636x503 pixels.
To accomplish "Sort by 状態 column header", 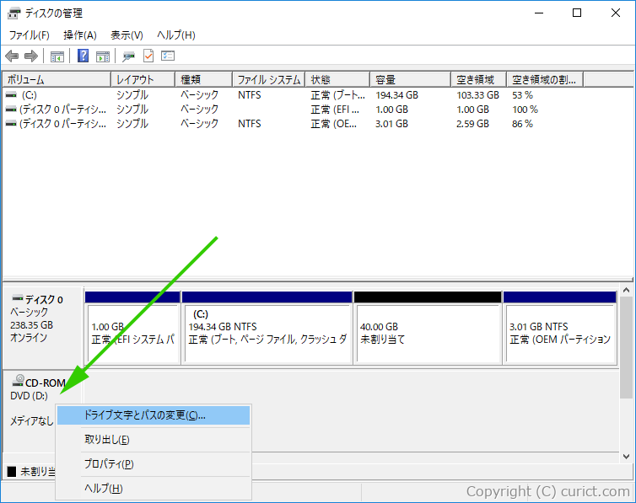I will 338,80.
